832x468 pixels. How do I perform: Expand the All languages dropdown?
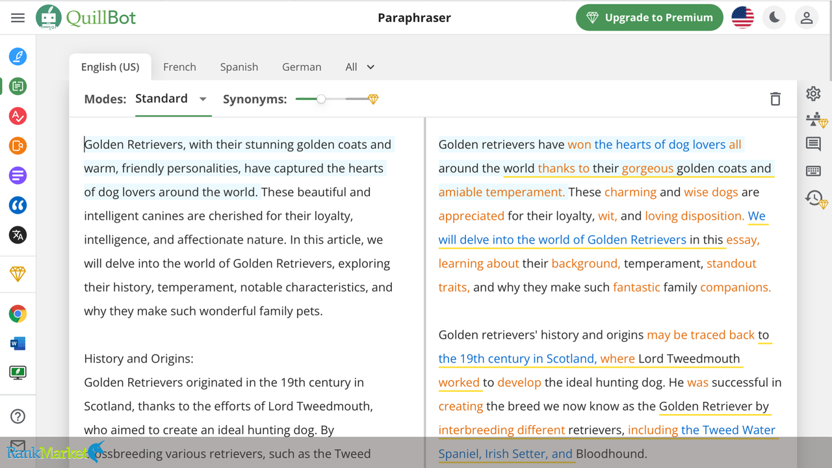pyautogui.click(x=360, y=67)
